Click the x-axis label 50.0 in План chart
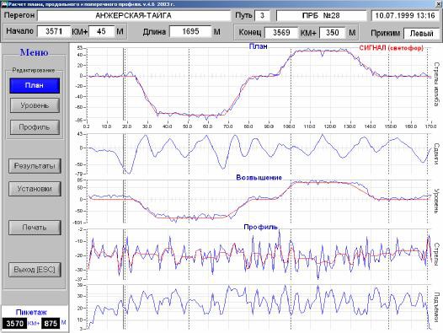The image size is (443, 333). pyautogui.click(x=188, y=126)
